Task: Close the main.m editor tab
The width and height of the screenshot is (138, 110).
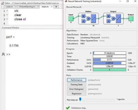Action: [x=51, y=7]
